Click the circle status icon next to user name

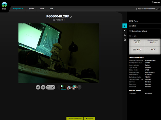[x=156, y=9]
